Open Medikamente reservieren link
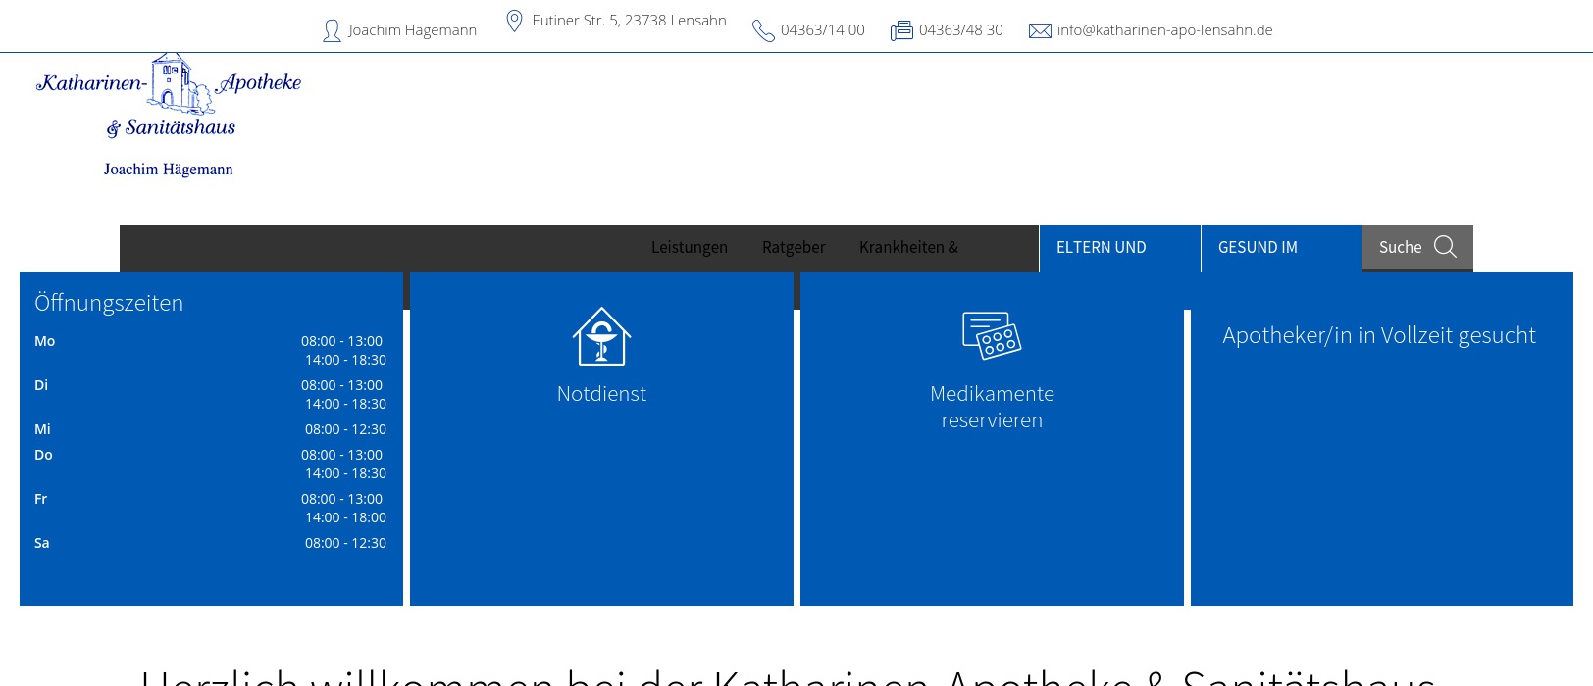 coord(992,407)
